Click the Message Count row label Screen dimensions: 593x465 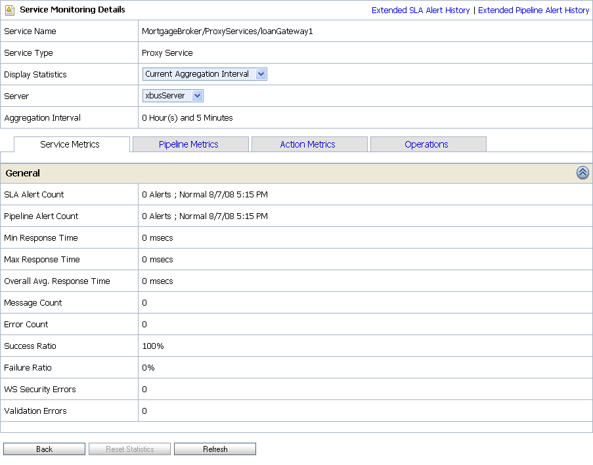33,303
